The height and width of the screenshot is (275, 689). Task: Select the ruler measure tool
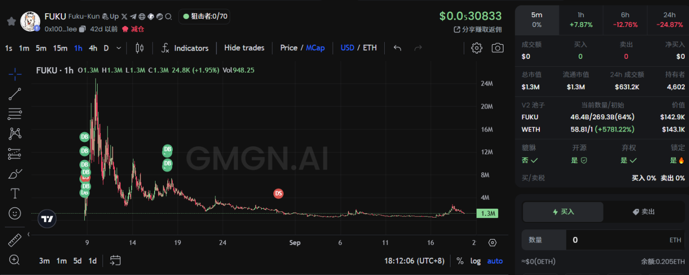[15, 240]
